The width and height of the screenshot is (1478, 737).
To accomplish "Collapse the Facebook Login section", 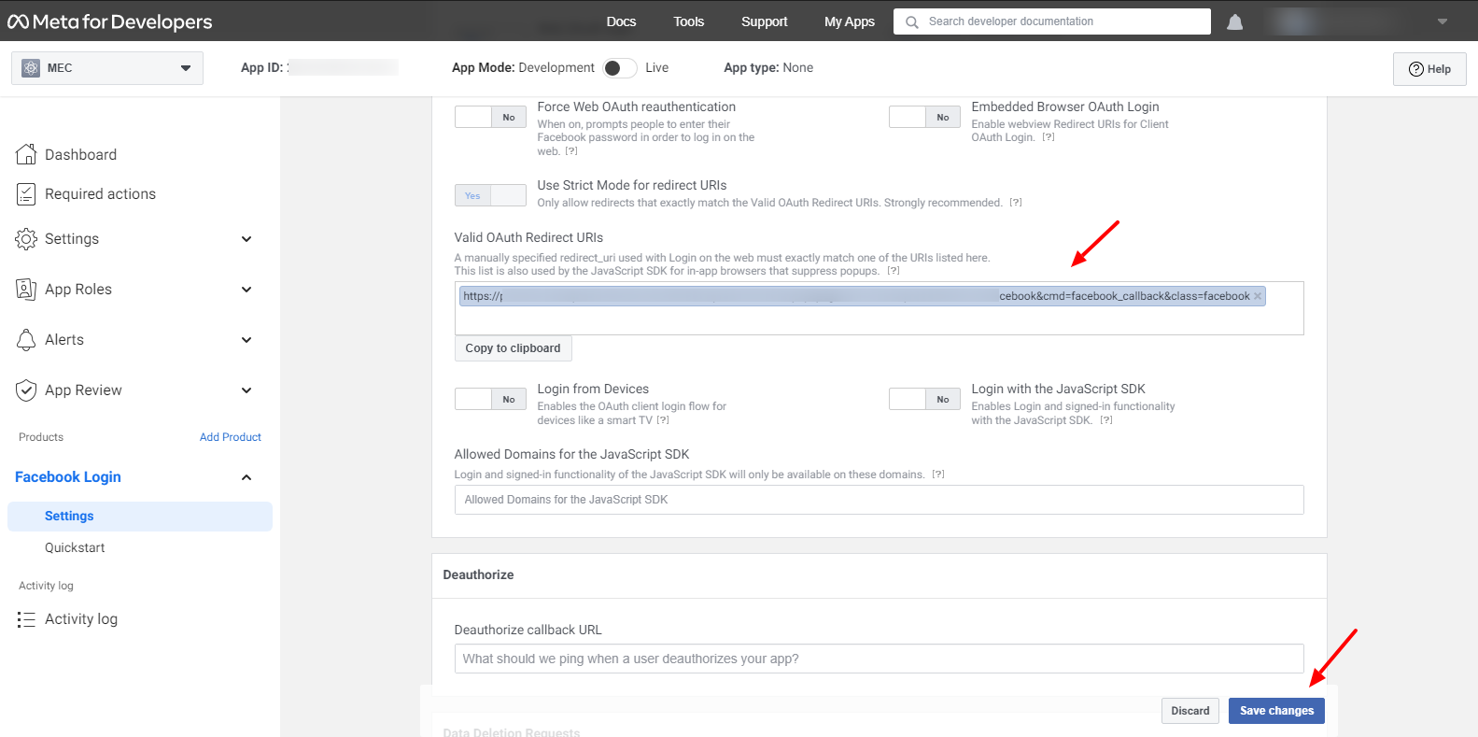I will (246, 477).
